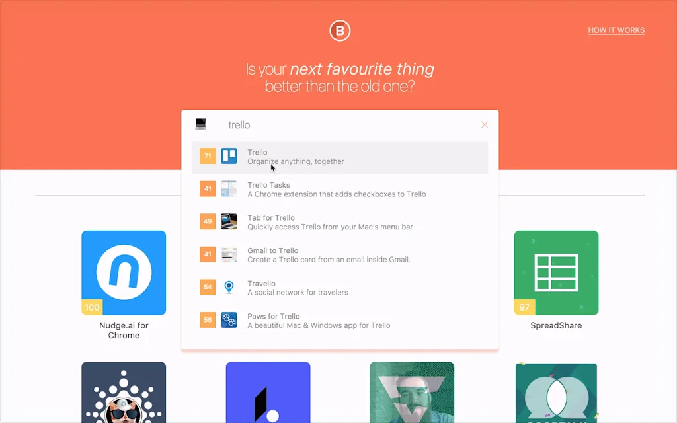The image size is (677, 423).
Task: Open the blue-purple tile with black shape
Action: pos(268,393)
